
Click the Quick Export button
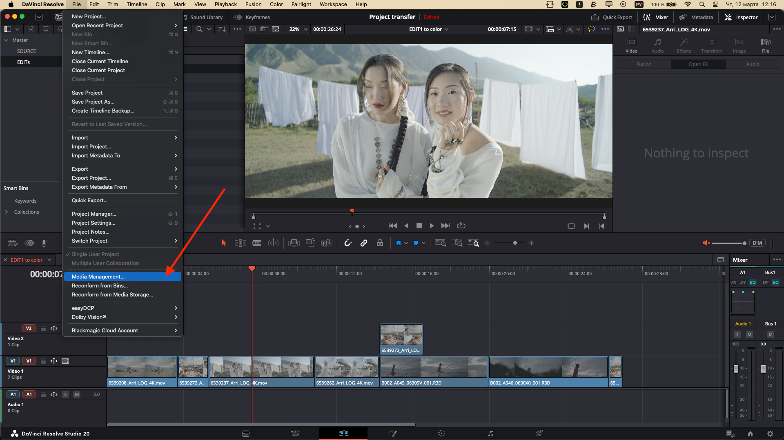point(612,17)
